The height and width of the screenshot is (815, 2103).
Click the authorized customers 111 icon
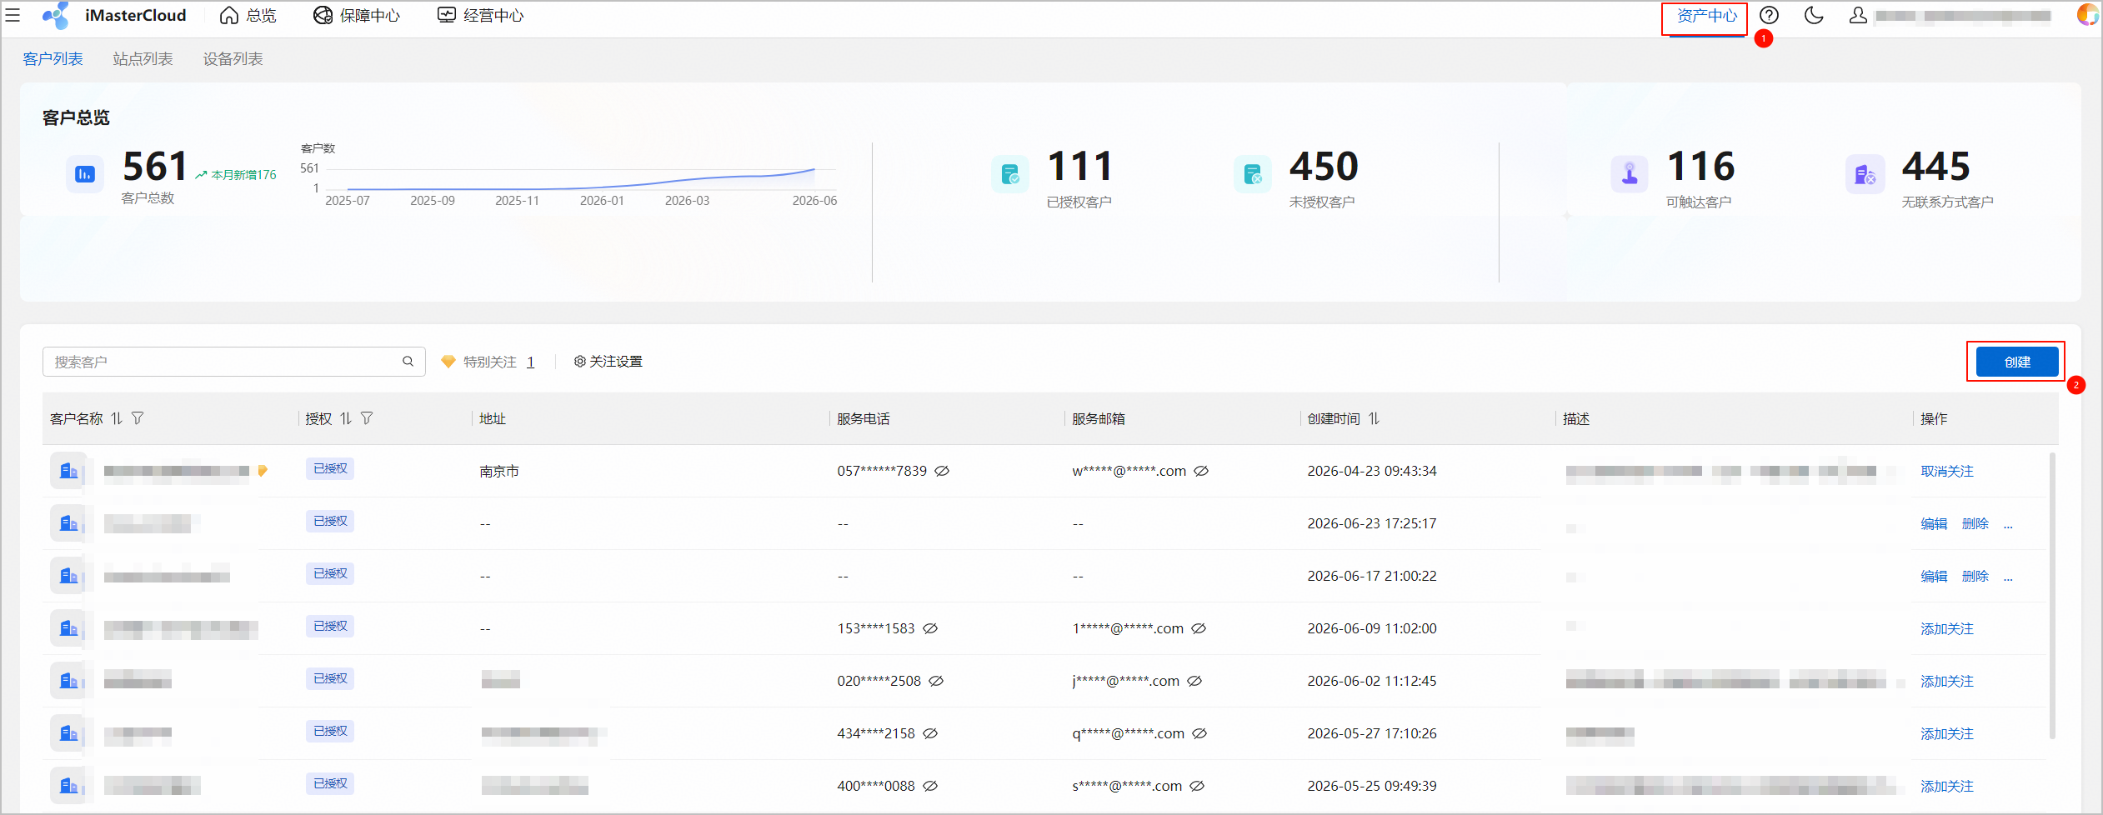[1009, 174]
